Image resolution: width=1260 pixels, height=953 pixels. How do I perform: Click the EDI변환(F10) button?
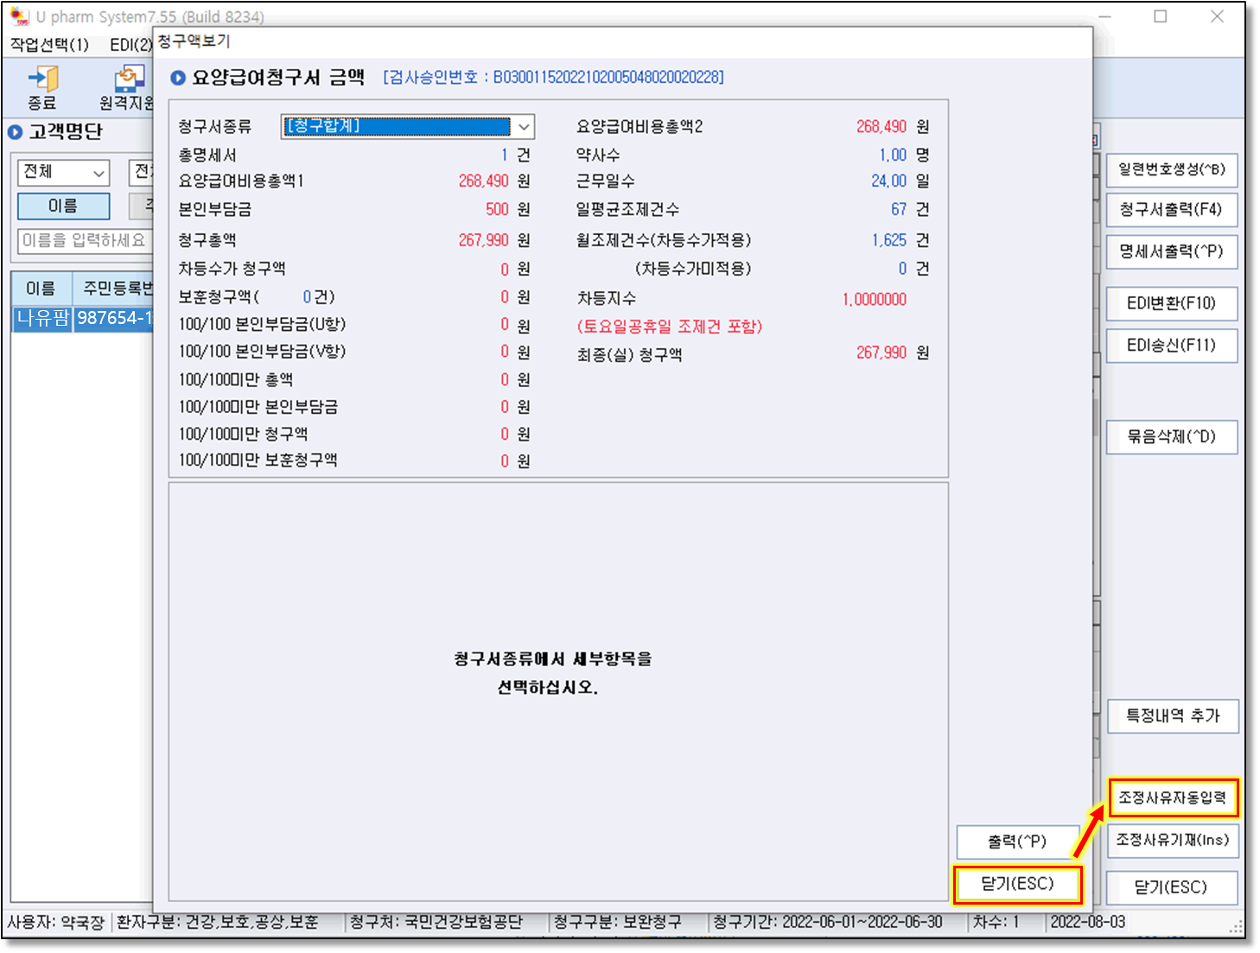pos(1171,303)
